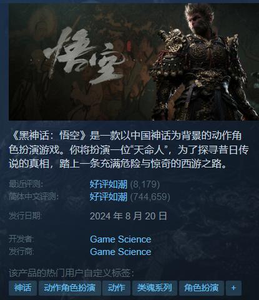Open Simplified Chinese reviews 好评如潮 link
The image size is (259, 300).
click(x=109, y=197)
